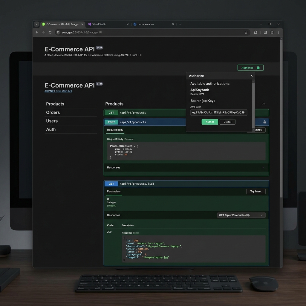The width and height of the screenshot is (306, 306).
Task: Dismiss the authorization dialog via Close button
Action: [x=227, y=122]
